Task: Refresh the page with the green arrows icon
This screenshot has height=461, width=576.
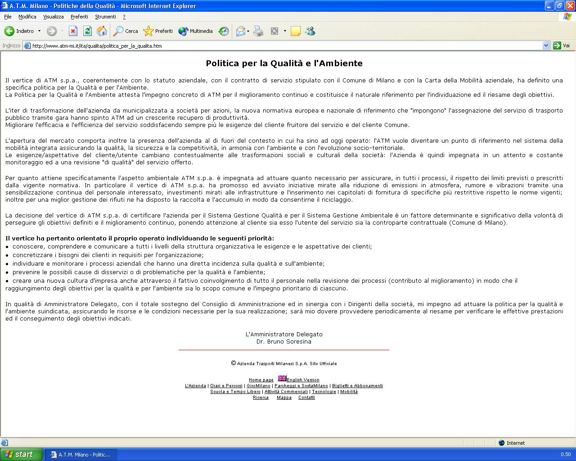Action: click(87, 31)
